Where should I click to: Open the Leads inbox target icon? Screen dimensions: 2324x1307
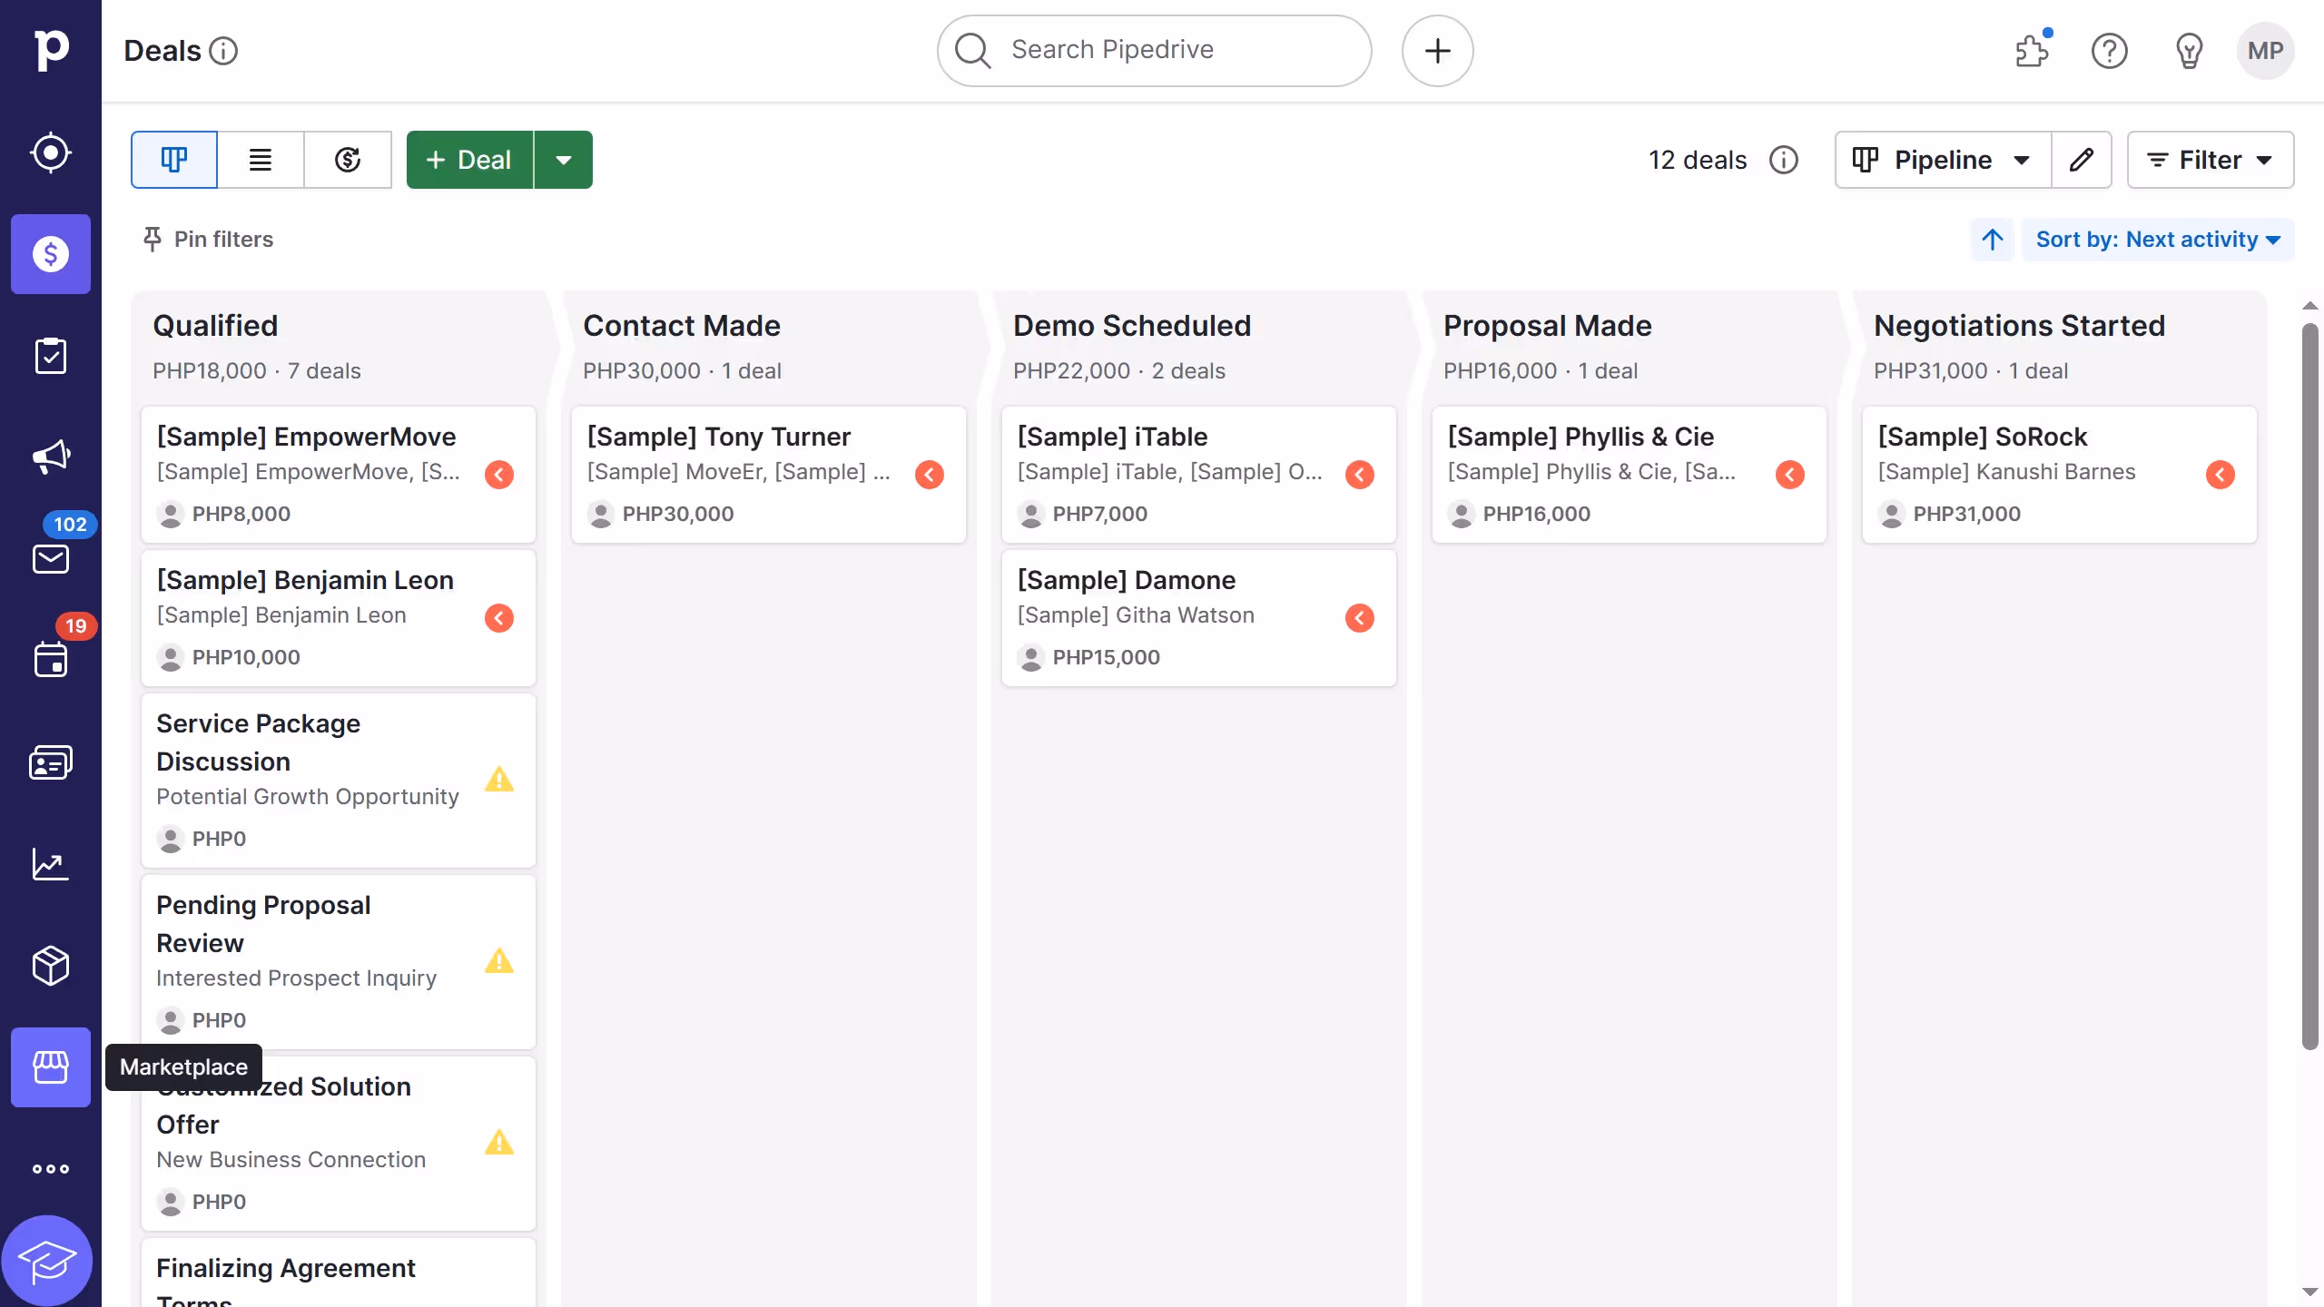[50, 152]
